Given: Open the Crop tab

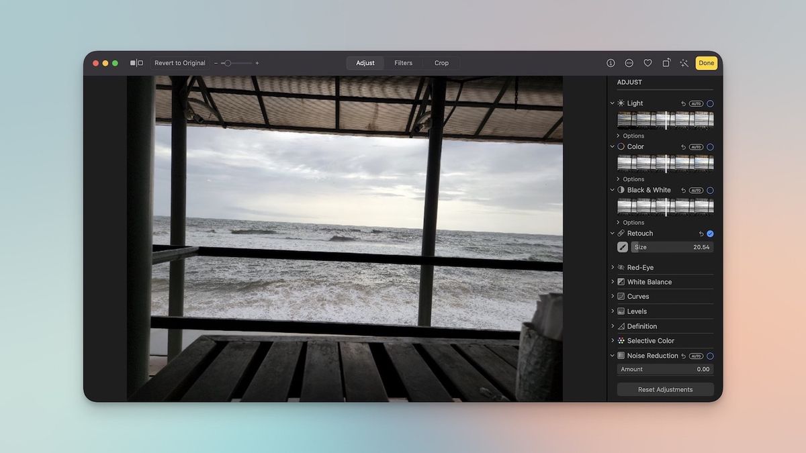Looking at the screenshot, I should (441, 62).
